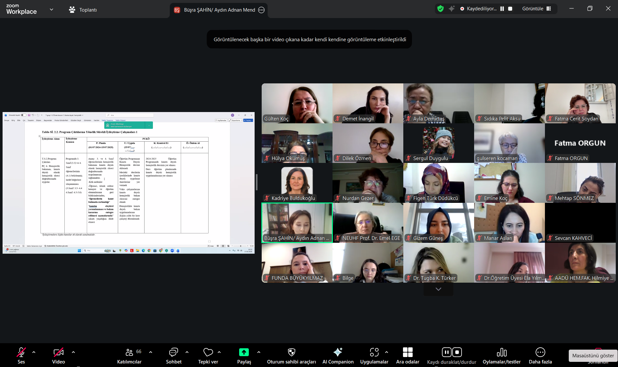Turn on the Video camera

click(58, 352)
